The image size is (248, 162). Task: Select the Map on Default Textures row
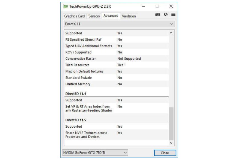[x=117, y=71]
